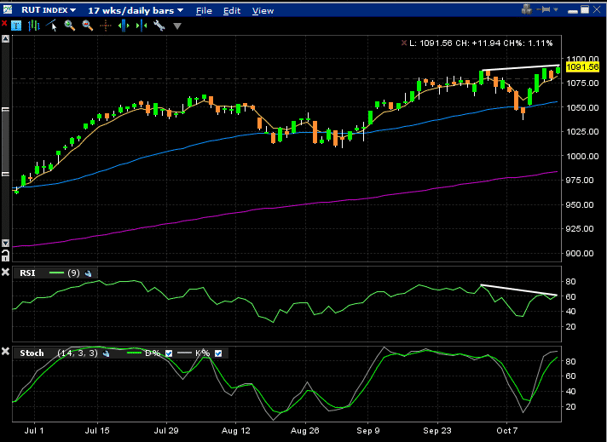This screenshot has height=442, width=607.
Task: Click the yellow 1091.56 price tag
Action: [x=582, y=67]
